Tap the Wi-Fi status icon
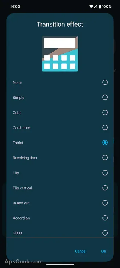Screen dimensions: 120x268 pyautogui.click(x=91, y=7)
